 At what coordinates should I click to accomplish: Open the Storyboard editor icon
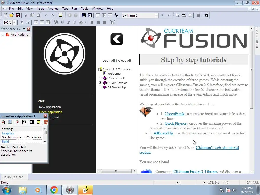click(84, 15)
